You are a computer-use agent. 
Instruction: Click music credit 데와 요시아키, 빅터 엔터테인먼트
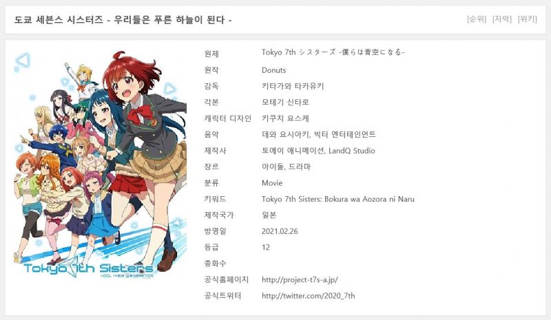pyautogui.click(x=319, y=134)
